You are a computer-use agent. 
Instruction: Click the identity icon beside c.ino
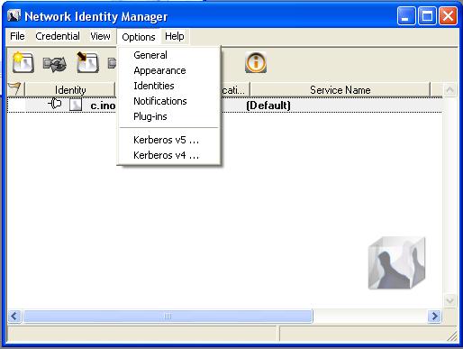pos(76,105)
